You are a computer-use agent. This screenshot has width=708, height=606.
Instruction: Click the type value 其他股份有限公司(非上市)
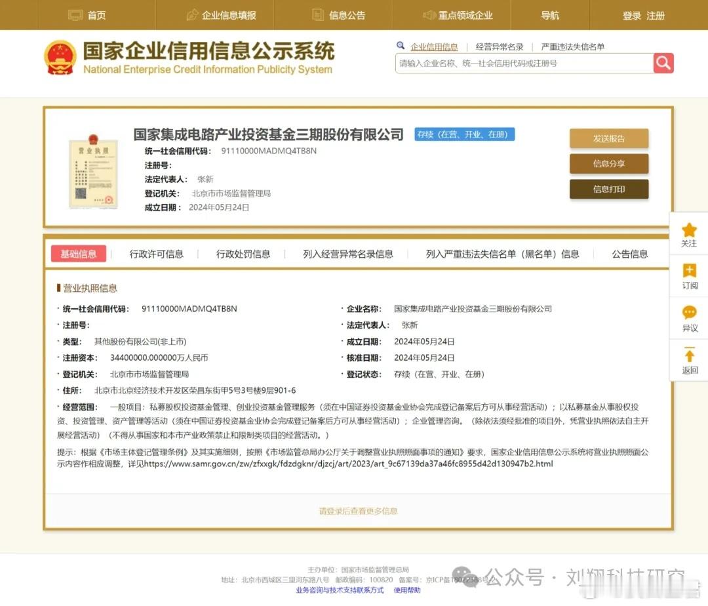pos(140,342)
